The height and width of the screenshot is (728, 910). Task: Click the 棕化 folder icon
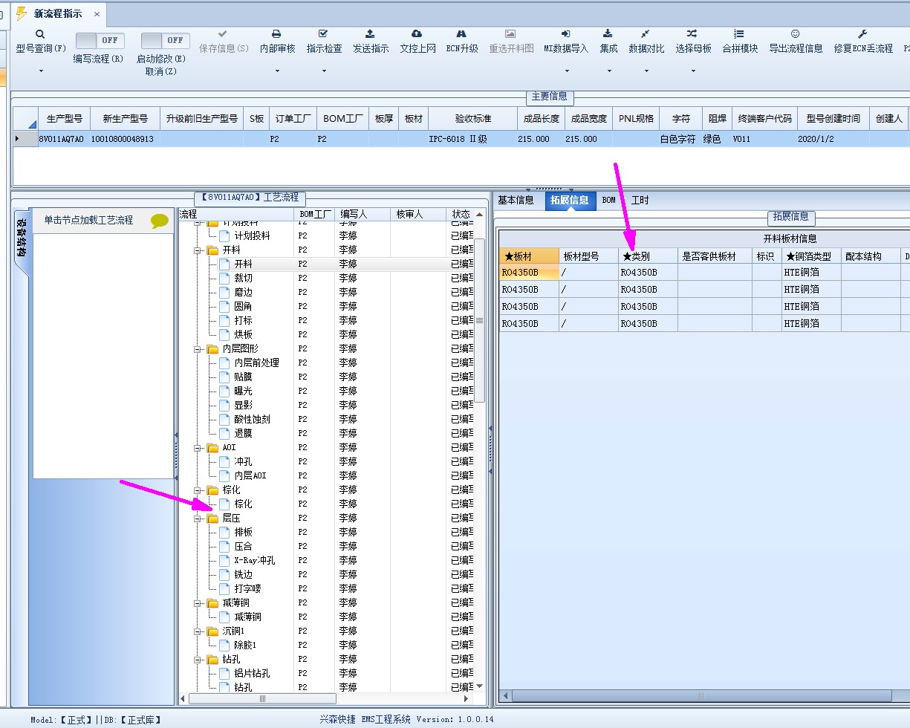213,490
